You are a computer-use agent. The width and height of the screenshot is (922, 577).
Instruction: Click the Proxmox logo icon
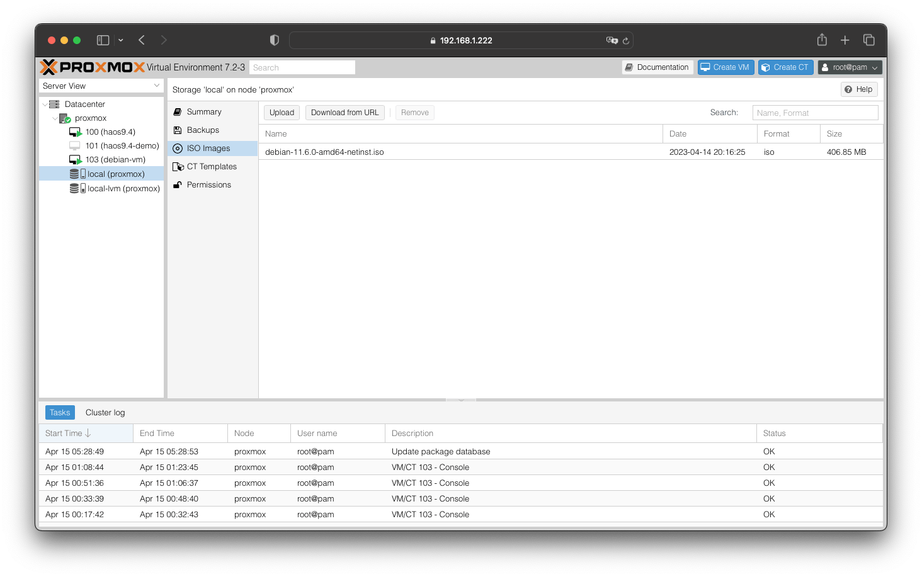pyautogui.click(x=49, y=67)
